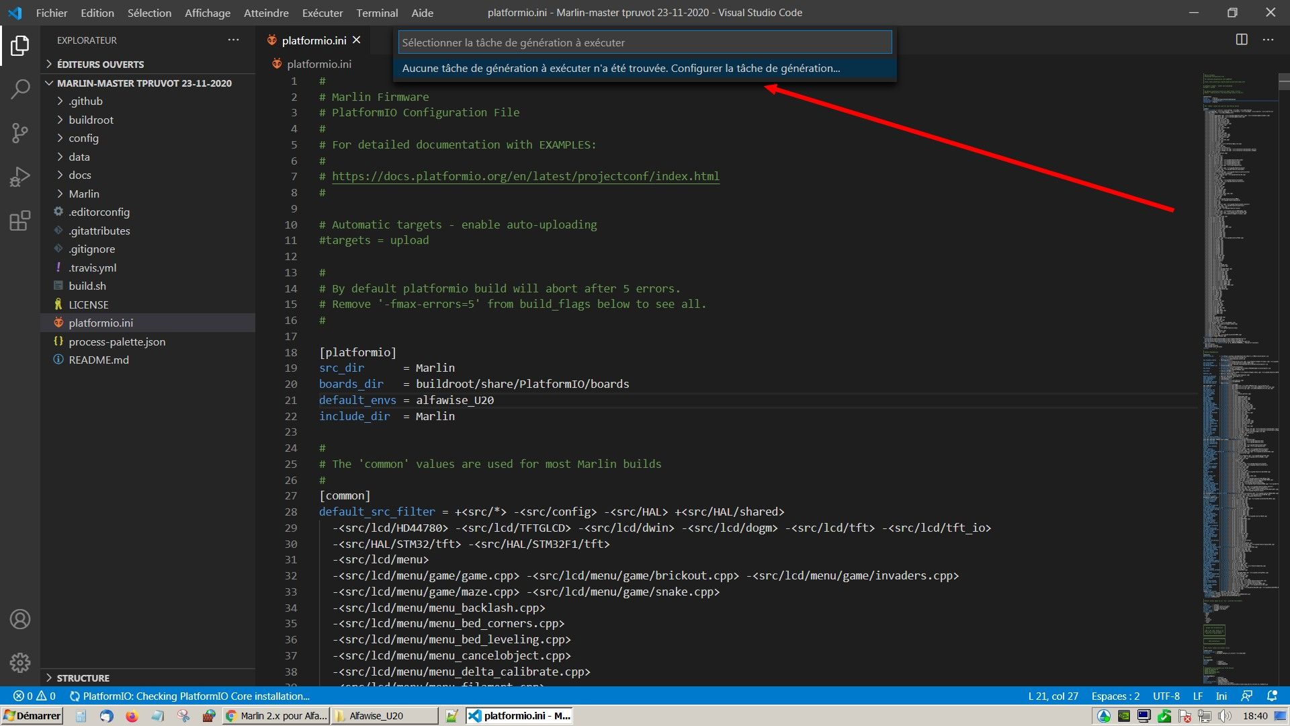Switch to Chrome 'Marlin 2.x pour Alfa...' taskbar window
1290x726 pixels.
[277, 716]
